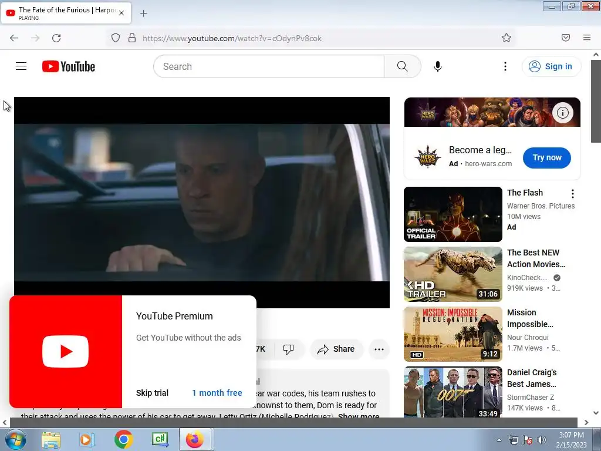Open more actions ellipsis below video
Viewport: 601px width, 451px height.
379,349
